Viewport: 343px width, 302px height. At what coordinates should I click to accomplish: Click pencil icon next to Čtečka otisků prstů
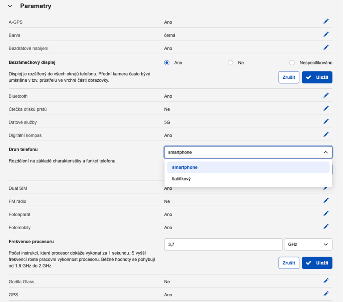pos(326,109)
